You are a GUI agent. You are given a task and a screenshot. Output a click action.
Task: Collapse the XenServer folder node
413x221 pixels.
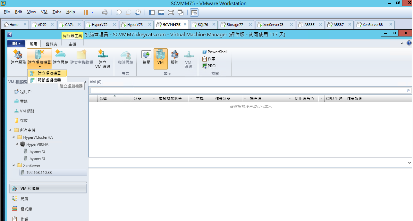14,165
